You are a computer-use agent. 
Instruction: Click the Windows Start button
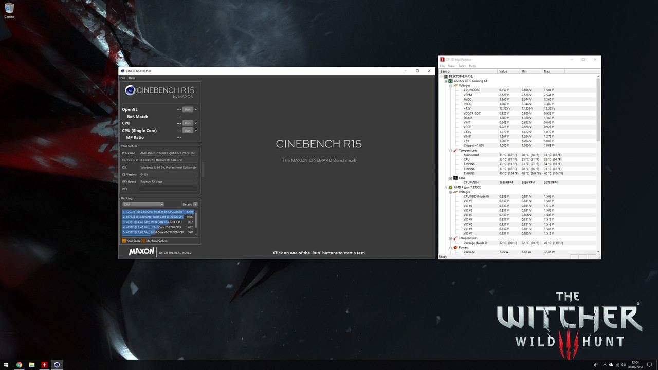[6, 365]
